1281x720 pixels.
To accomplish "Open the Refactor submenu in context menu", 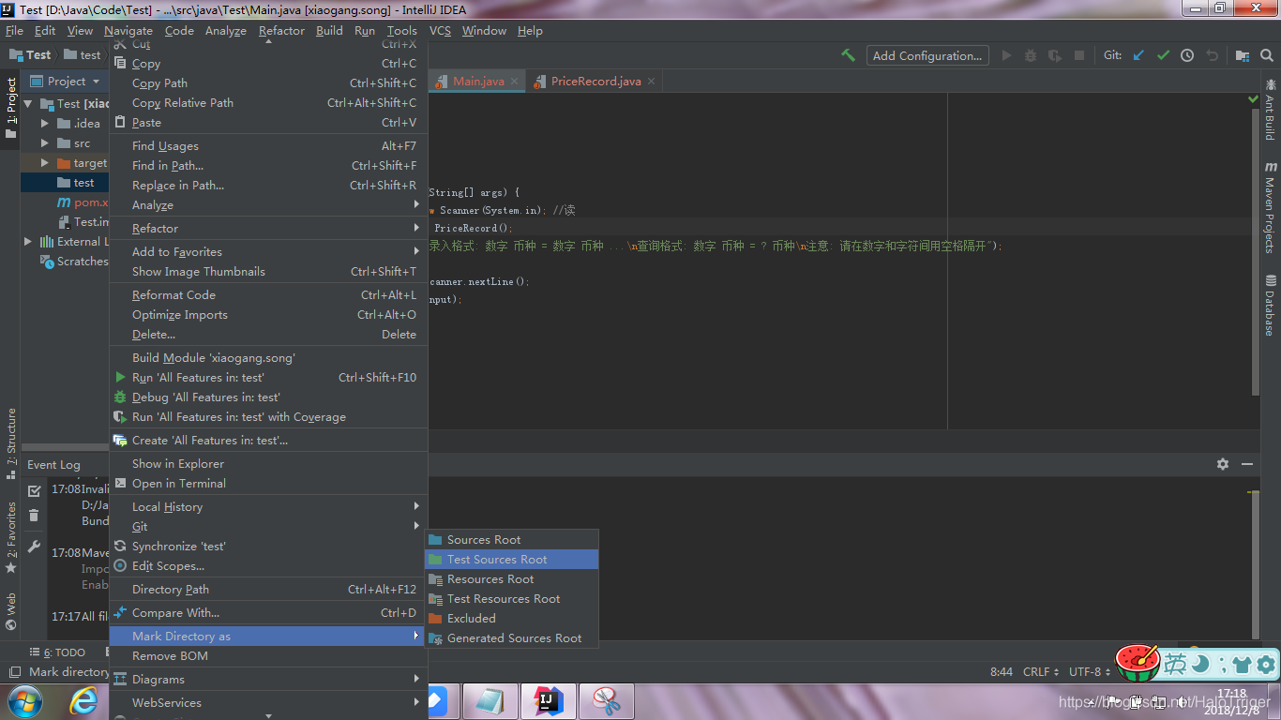I will (x=268, y=228).
